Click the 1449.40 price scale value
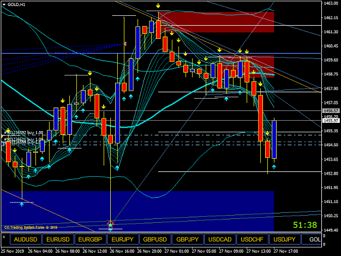341x256 pixels. tap(331, 230)
